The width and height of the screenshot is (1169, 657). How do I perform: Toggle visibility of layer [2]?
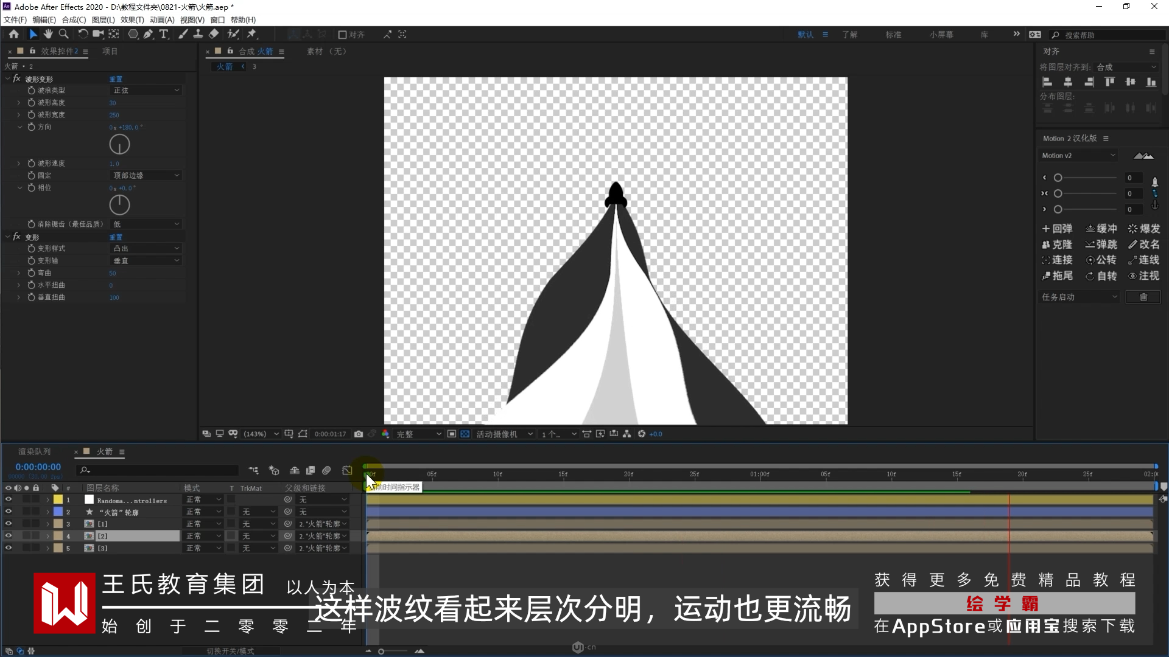click(x=9, y=536)
